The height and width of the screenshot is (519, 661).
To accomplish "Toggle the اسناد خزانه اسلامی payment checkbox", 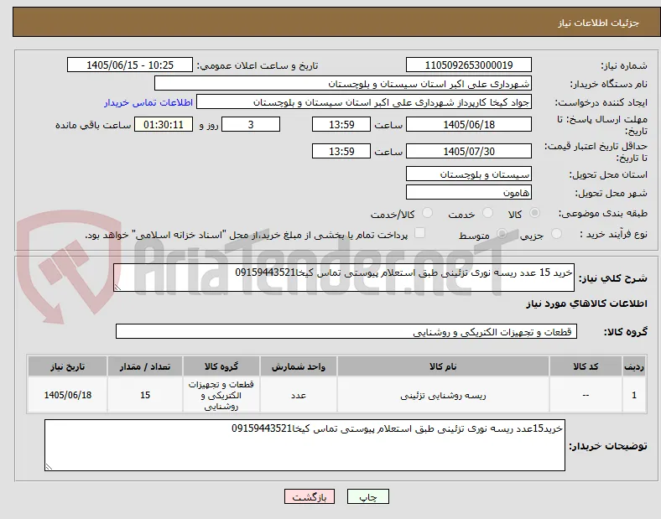I will [420, 233].
